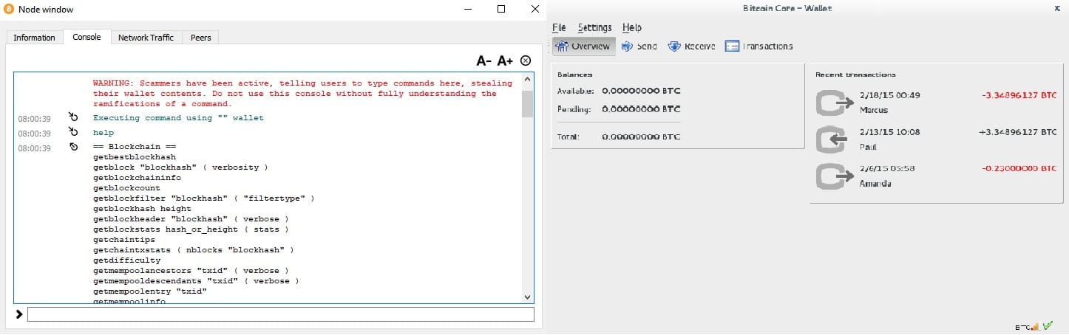This screenshot has width=1069, height=335.
Task: Click icon beside '== Blockchain ==' output line
Action: 73,147
